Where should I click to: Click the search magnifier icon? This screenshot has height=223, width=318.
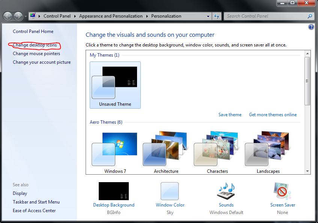pyautogui.click(x=310, y=16)
